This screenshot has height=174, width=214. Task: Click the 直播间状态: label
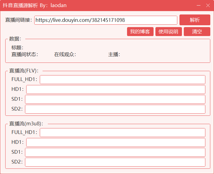[25, 55]
